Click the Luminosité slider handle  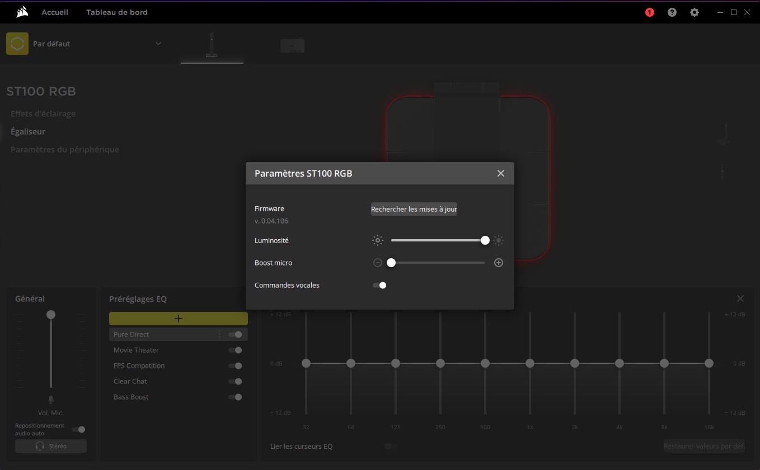(485, 240)
